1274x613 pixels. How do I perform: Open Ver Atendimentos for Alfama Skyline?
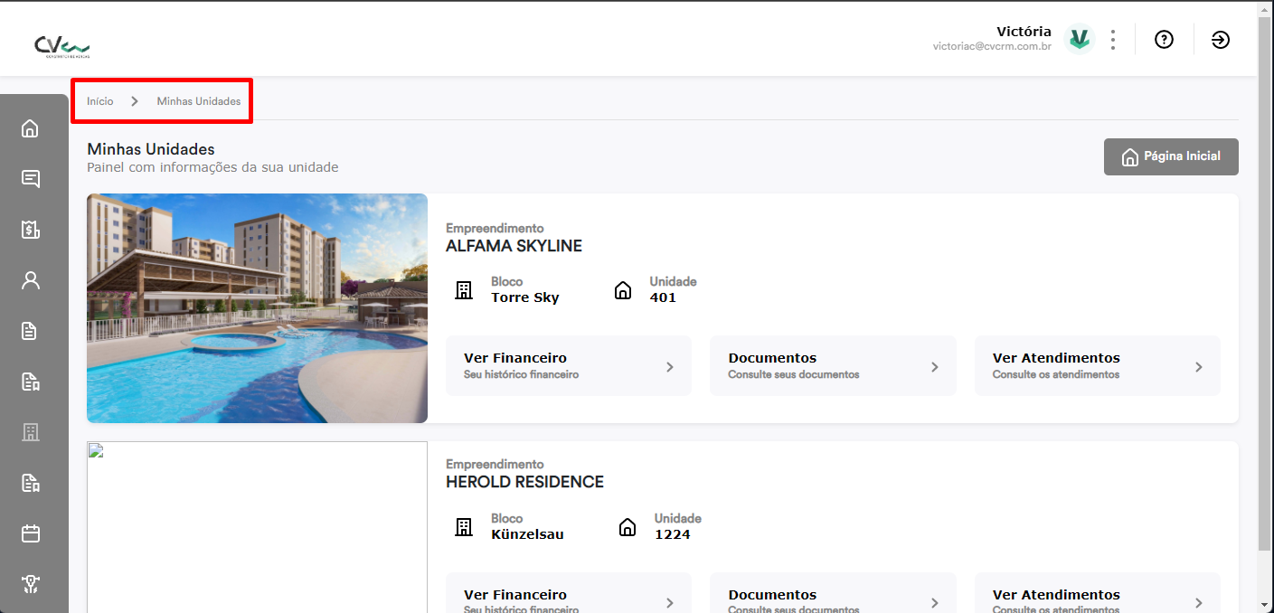1098,366
